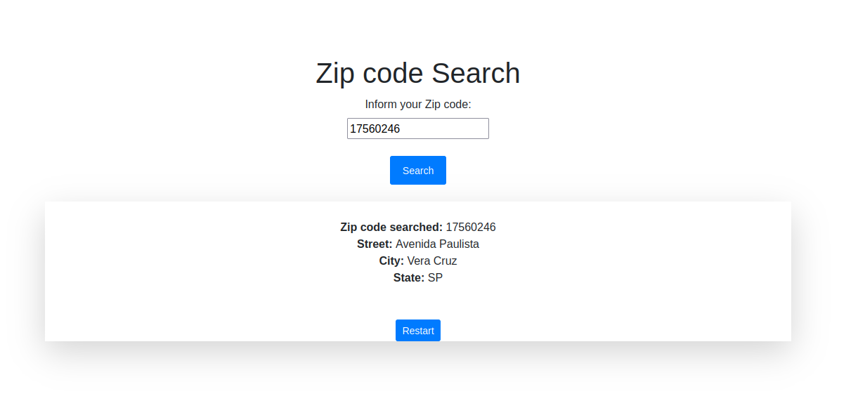
Task: Click the bold 'Street:' label
Action: click(374, 244)
